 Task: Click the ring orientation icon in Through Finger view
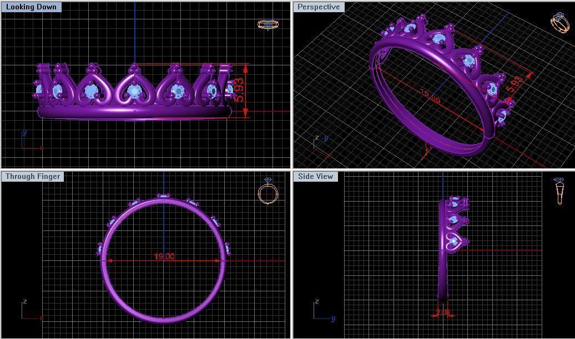tap(269, 191)
